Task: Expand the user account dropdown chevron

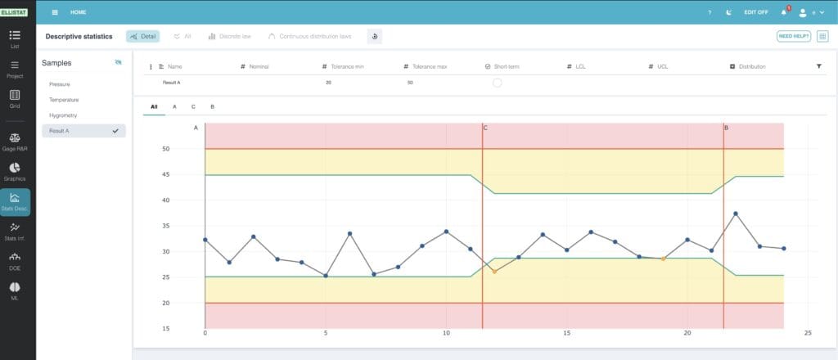Action: pyautogui.click(x=822, y=12)
